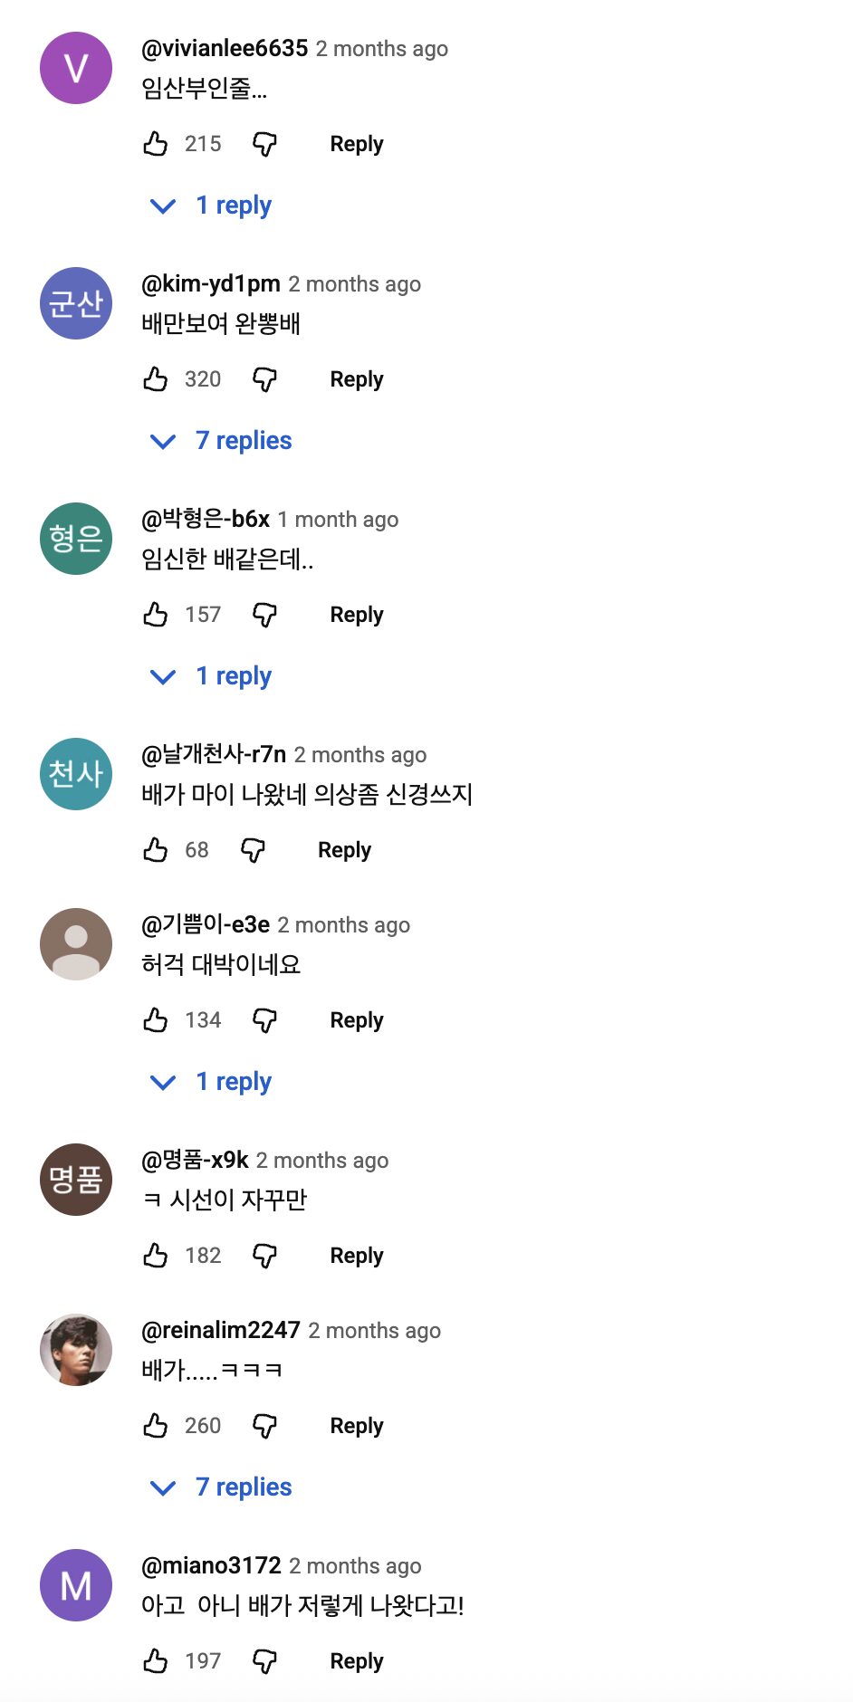Viewport: 853px width, 1702px height.
Task: Like the comment by @vivianlee6635
Action: coord(156,144)
